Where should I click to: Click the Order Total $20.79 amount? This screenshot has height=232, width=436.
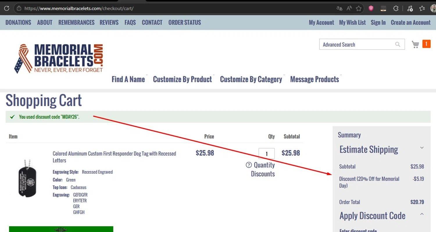[x=417, y=202]
